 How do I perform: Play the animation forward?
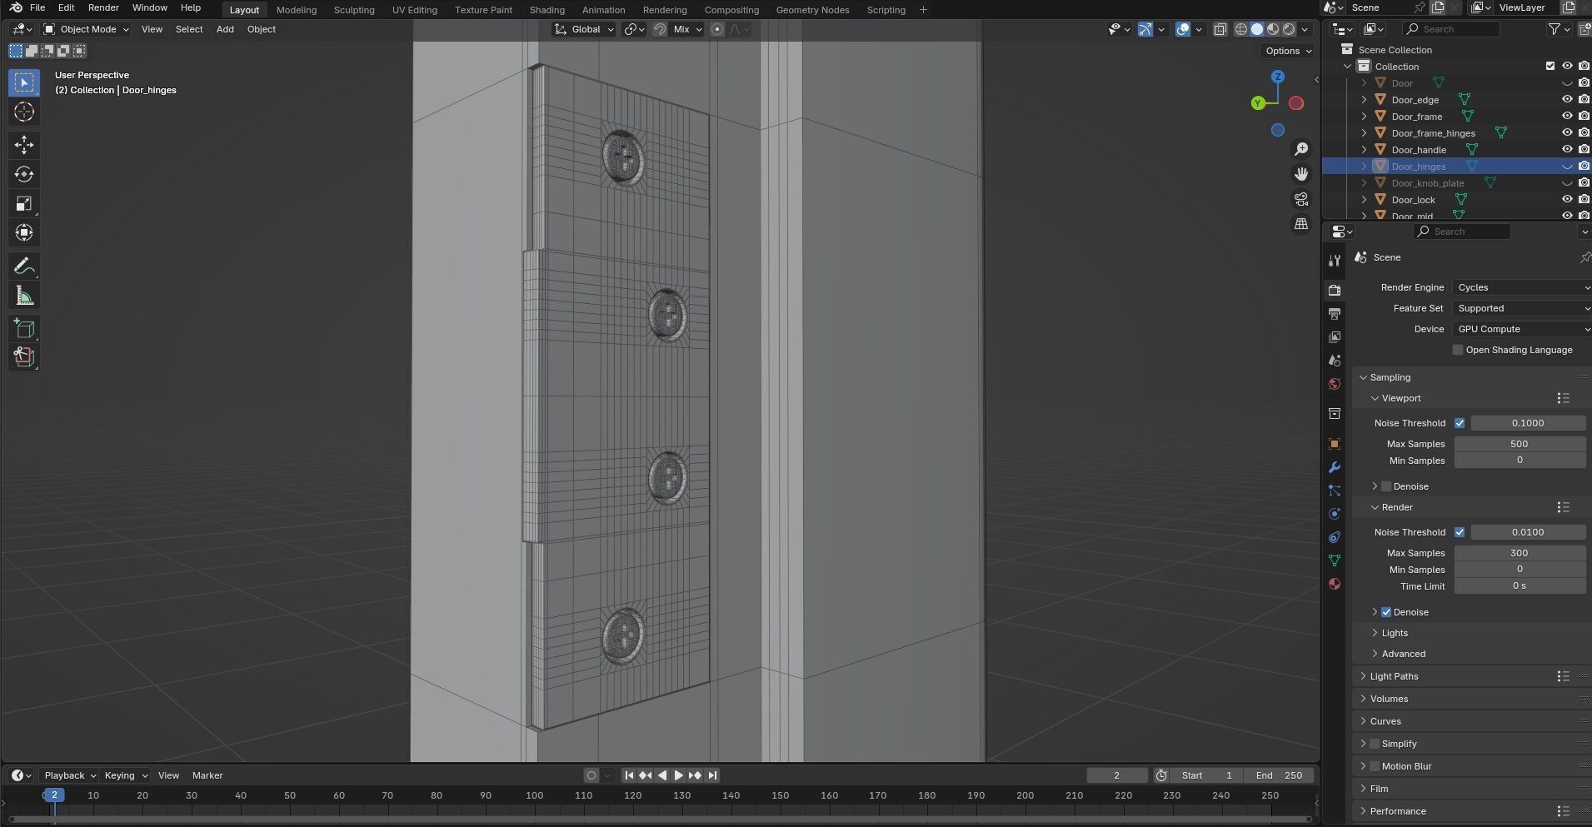678,775
